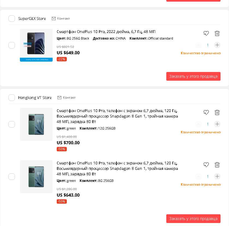229x226 pixels.
Task: Check the $643.00 green OnePlus item
Action: click(x=12, y=177)
